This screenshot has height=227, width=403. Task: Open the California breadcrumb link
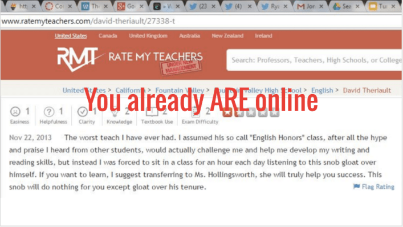[x=131, y=90]
